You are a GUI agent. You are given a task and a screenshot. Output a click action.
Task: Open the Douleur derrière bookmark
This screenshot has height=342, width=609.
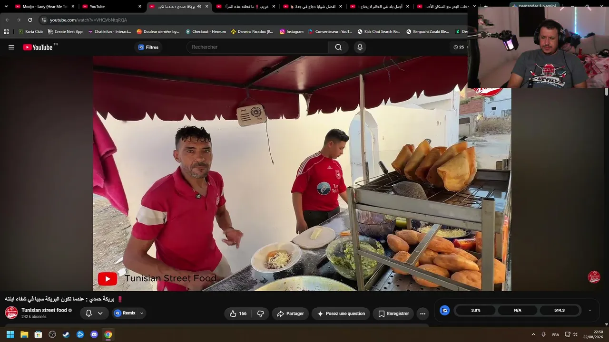pyautogui.click(x=158, y=32)
